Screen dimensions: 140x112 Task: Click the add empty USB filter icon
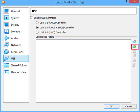[x=134, y=42]
